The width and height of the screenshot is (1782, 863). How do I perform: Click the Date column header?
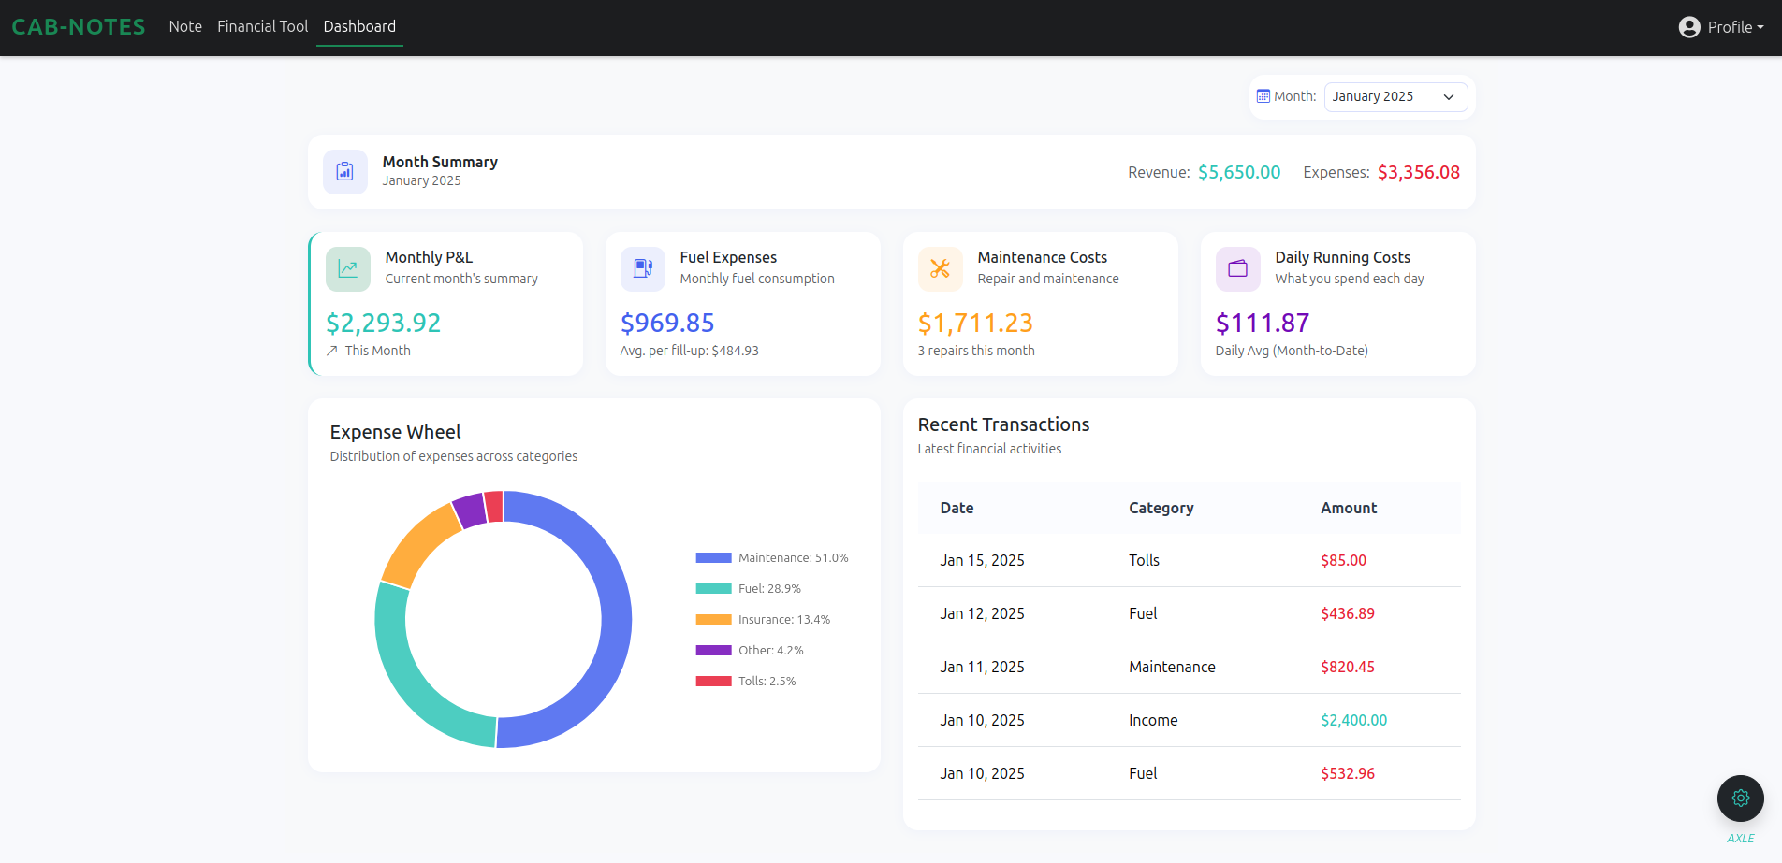957,508
